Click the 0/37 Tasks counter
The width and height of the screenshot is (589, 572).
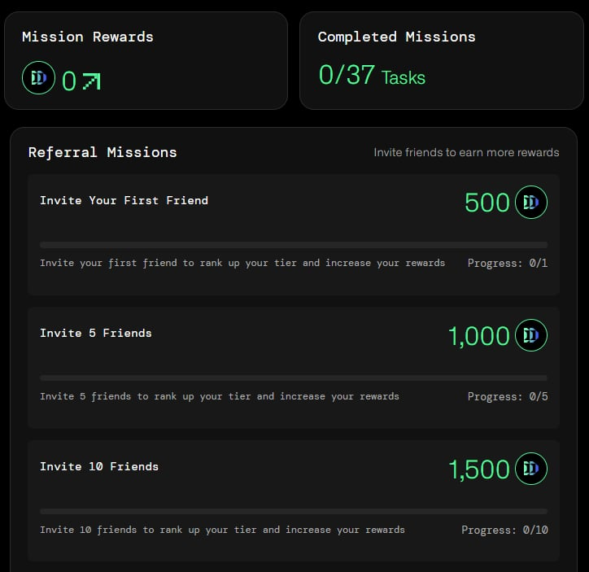coord(372,75)
